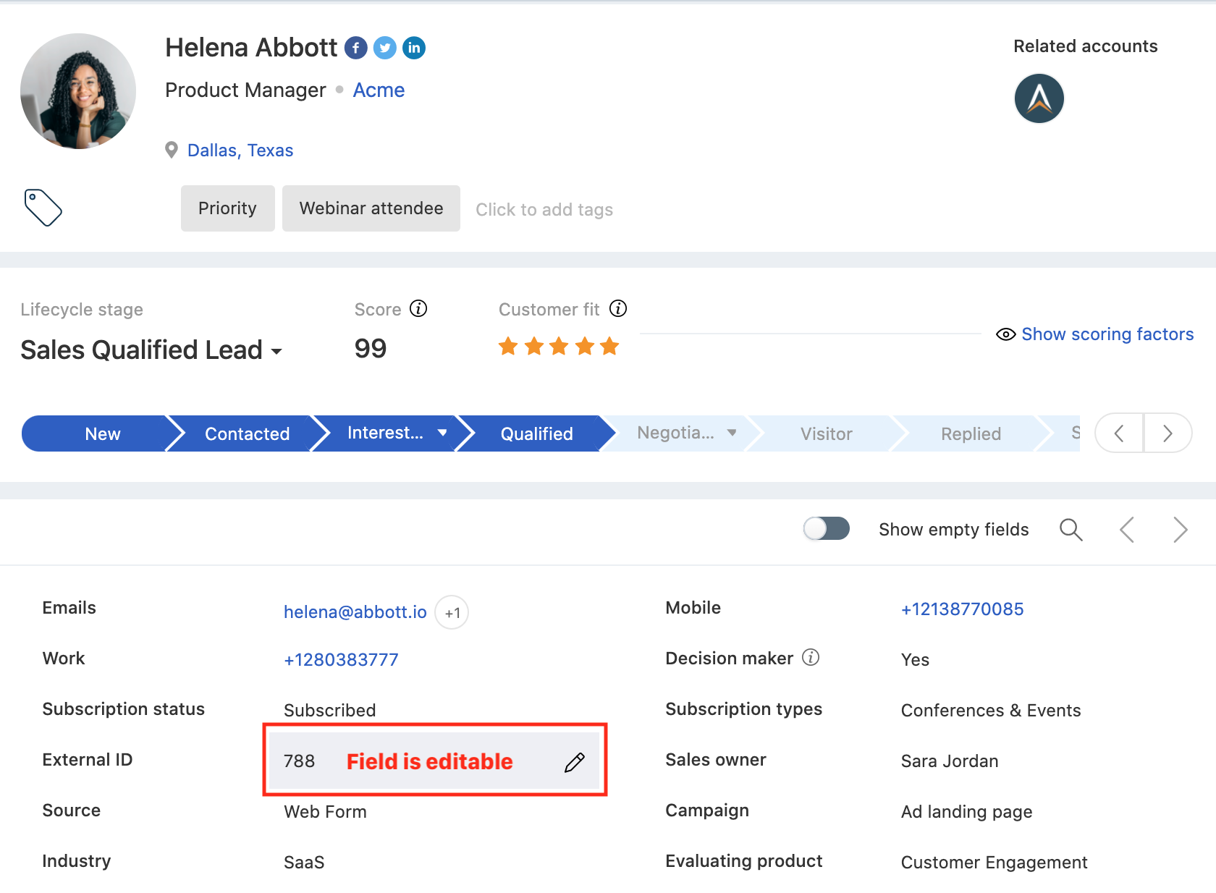Click the Show scoring factors link

point(1107,334)
